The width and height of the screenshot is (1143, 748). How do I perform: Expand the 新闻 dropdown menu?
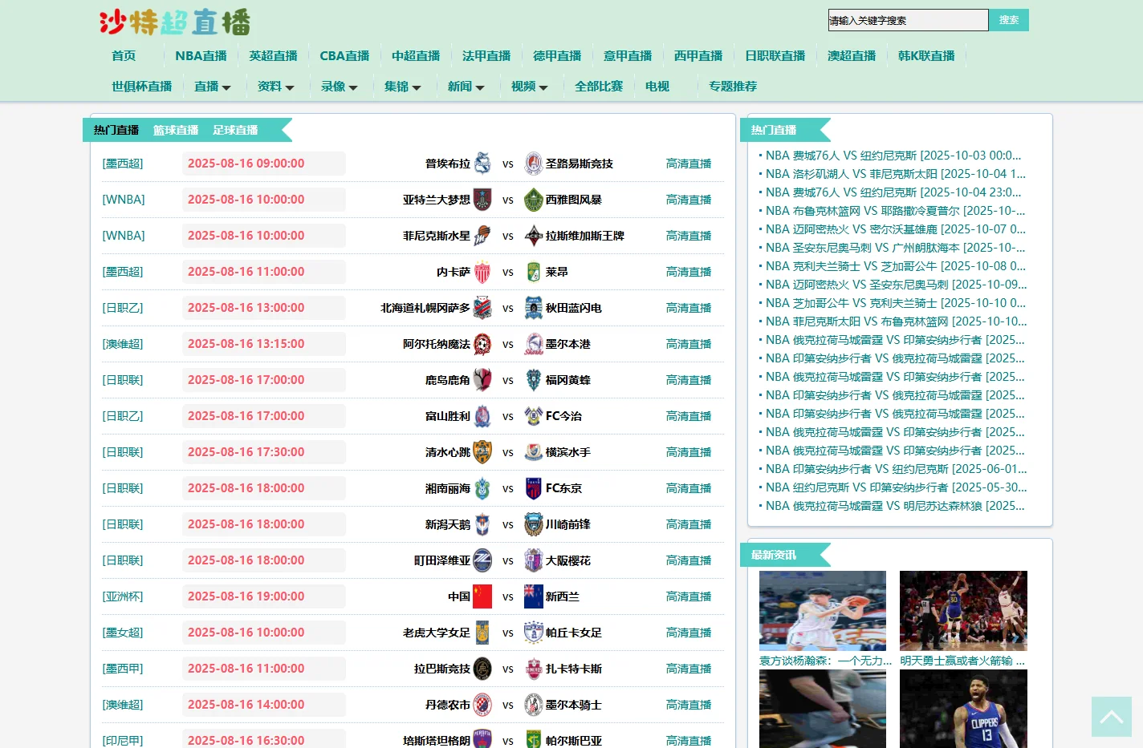click(466, 87)
